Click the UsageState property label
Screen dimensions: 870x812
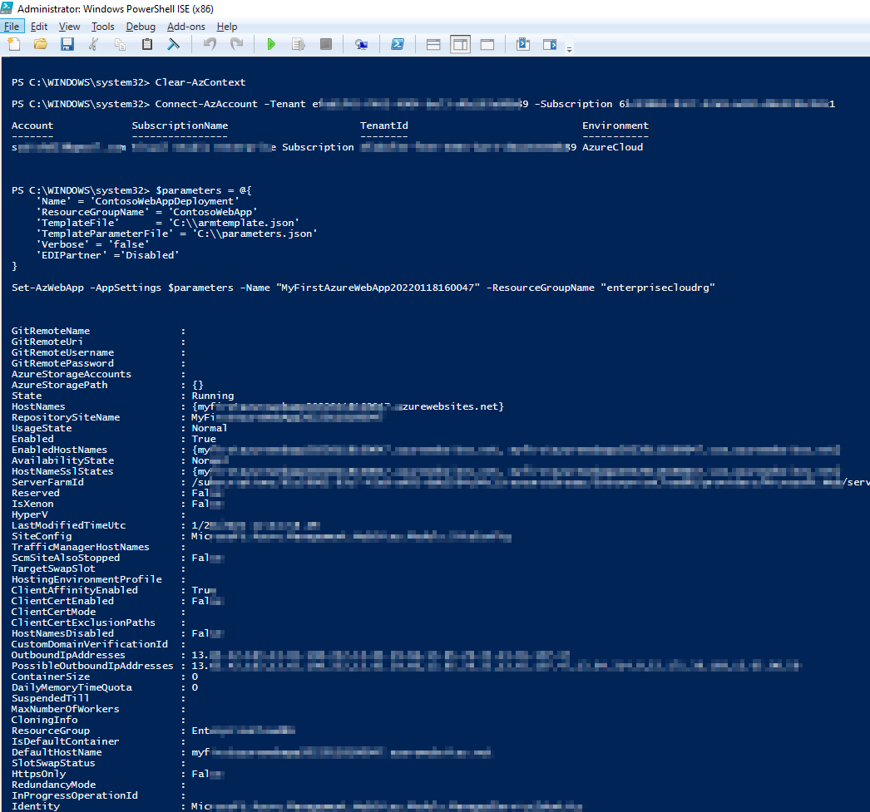(42, 428)
